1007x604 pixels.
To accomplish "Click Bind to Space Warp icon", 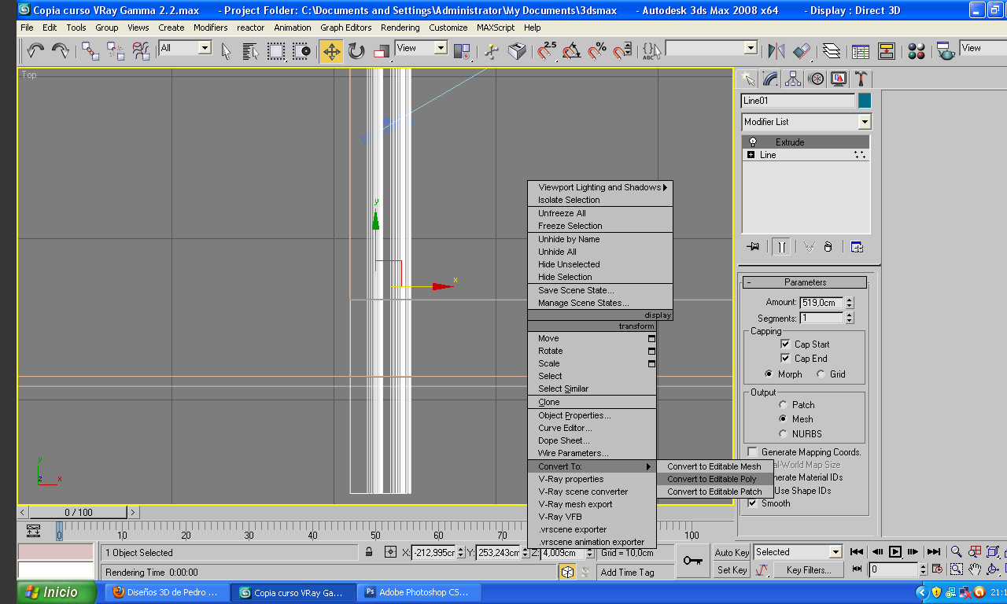I will click(142, 51).
